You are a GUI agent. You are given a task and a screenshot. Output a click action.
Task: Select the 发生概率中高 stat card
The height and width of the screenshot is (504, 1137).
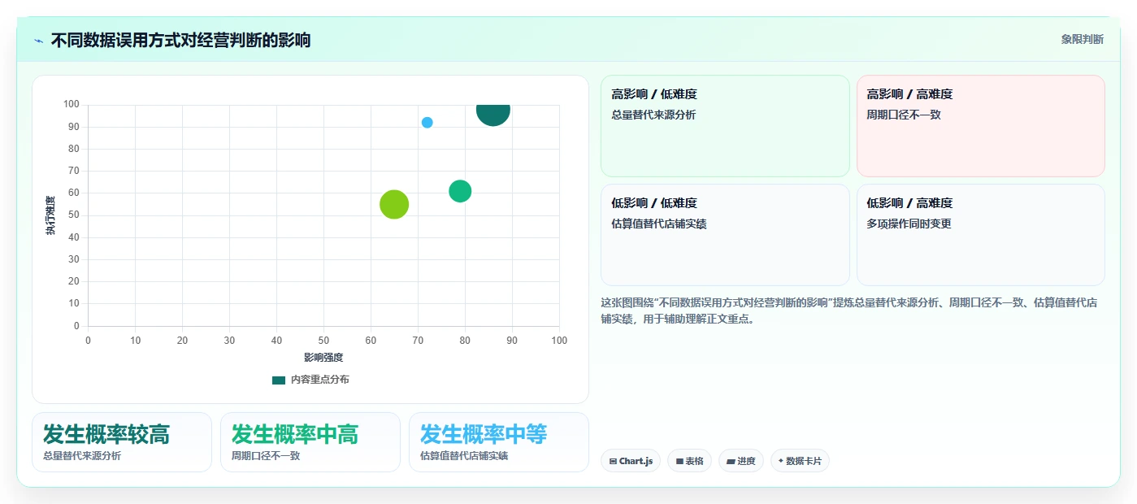(x=310, y=442)
